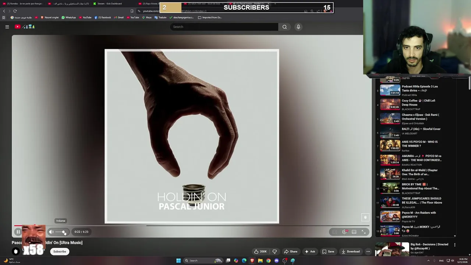
Task: Pause the video playback
Action: [18, 232]
